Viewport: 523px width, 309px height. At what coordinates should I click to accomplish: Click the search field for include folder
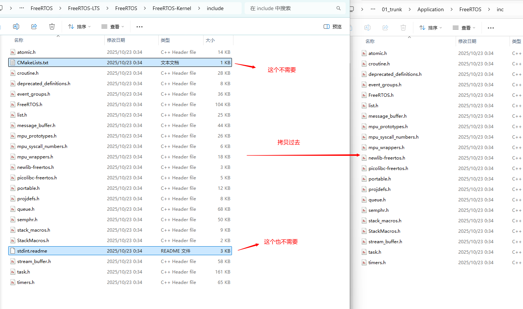click(x=296, y=8)
